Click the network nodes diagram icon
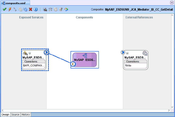Image resolution: width=175 pixels, height=117 pixels. pyautogui.click(x=50, y=9)
